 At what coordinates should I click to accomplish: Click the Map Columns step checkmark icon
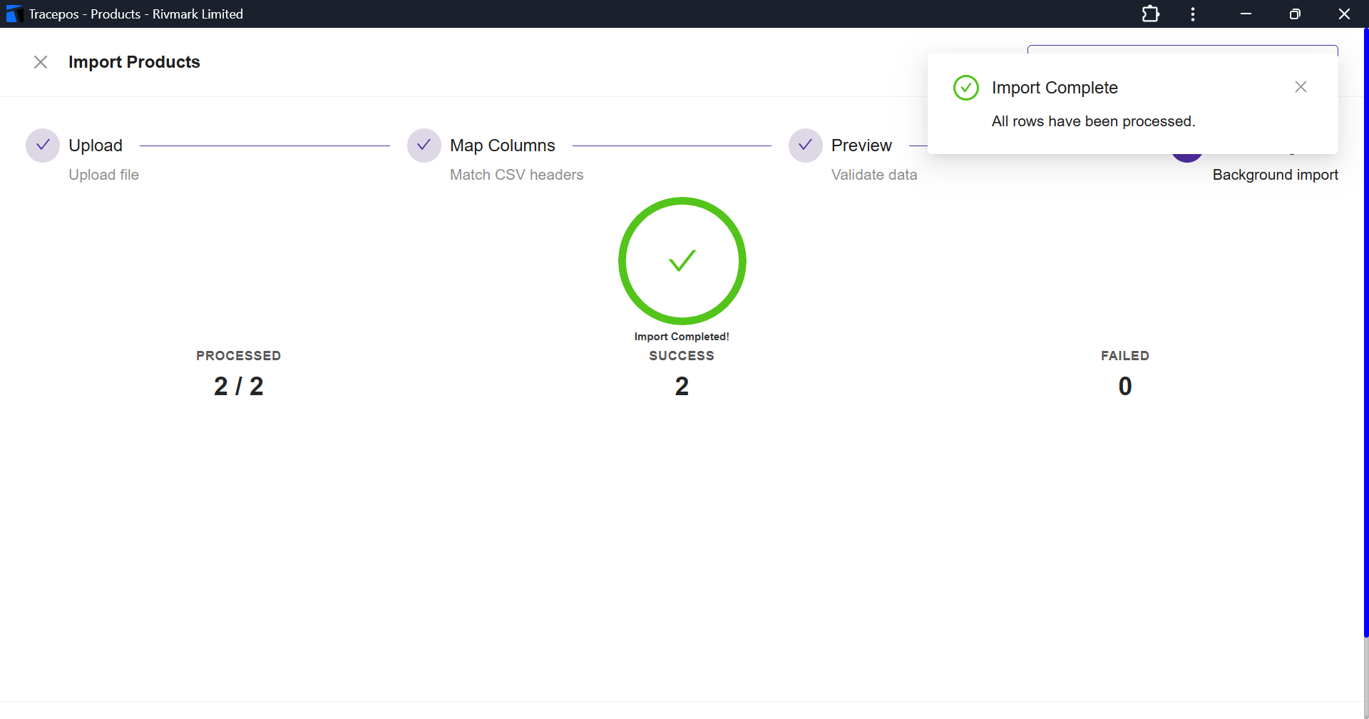[424, 146]
